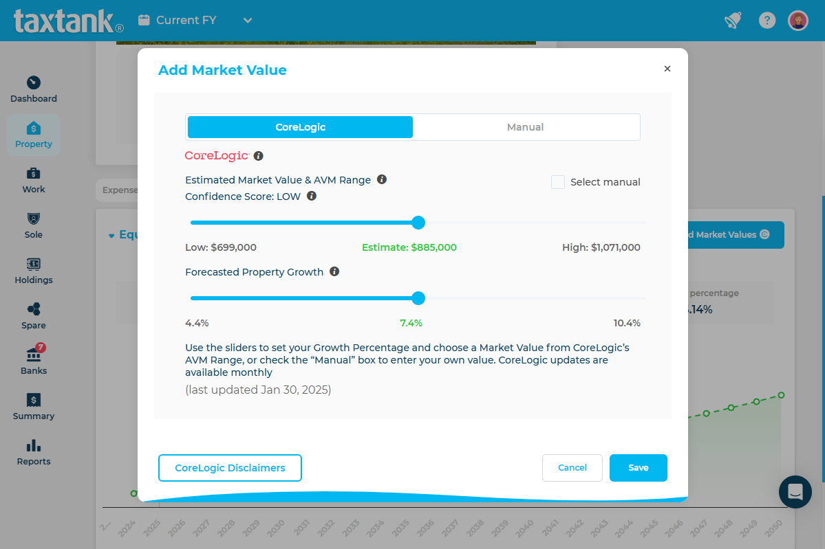Collapse the Equity section arrow
Image resolution: width=825 pixels, height=549 pixels.
coord(111,236)
